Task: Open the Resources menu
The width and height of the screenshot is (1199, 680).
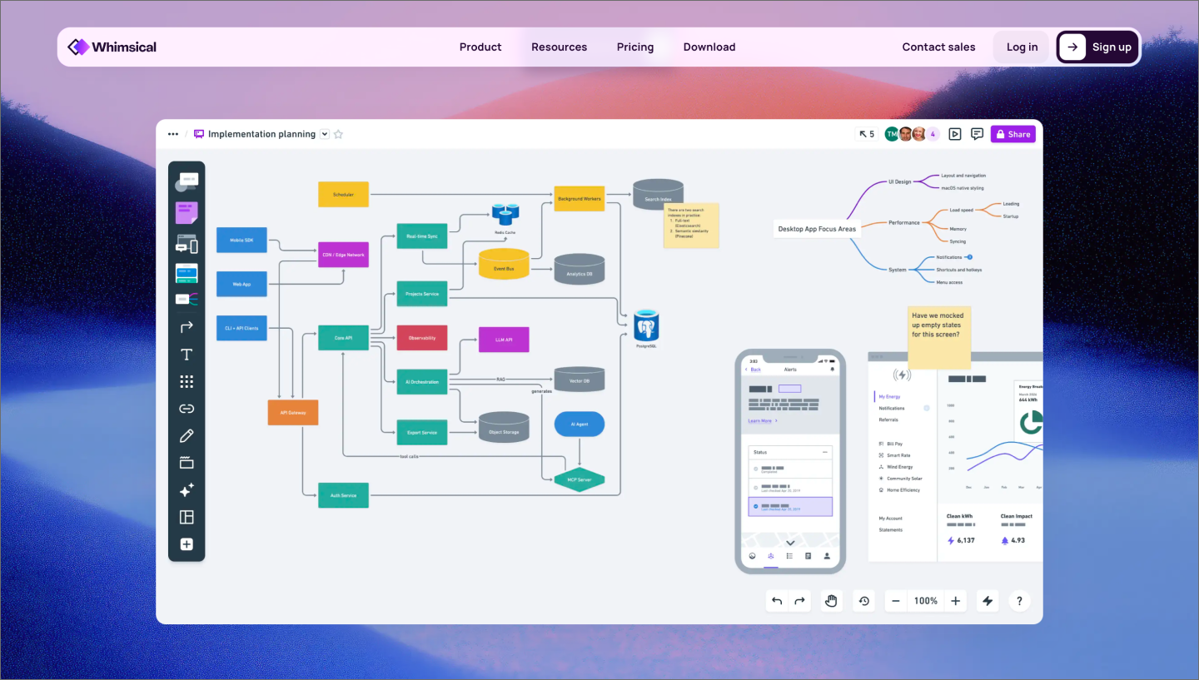Action: coord(560,47)
